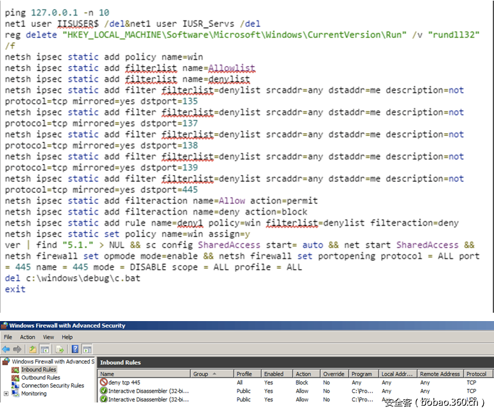Select Connection Security Rules in the tree
The height and width of the screenshot is (414, 494).
(53, 386)
